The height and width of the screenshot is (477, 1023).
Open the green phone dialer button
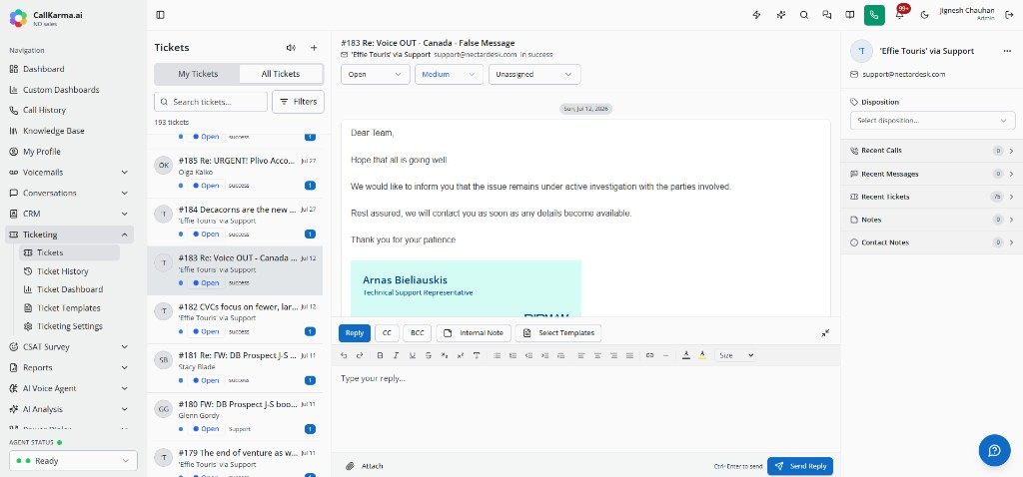pyautogui.click(x=874, y=15)
